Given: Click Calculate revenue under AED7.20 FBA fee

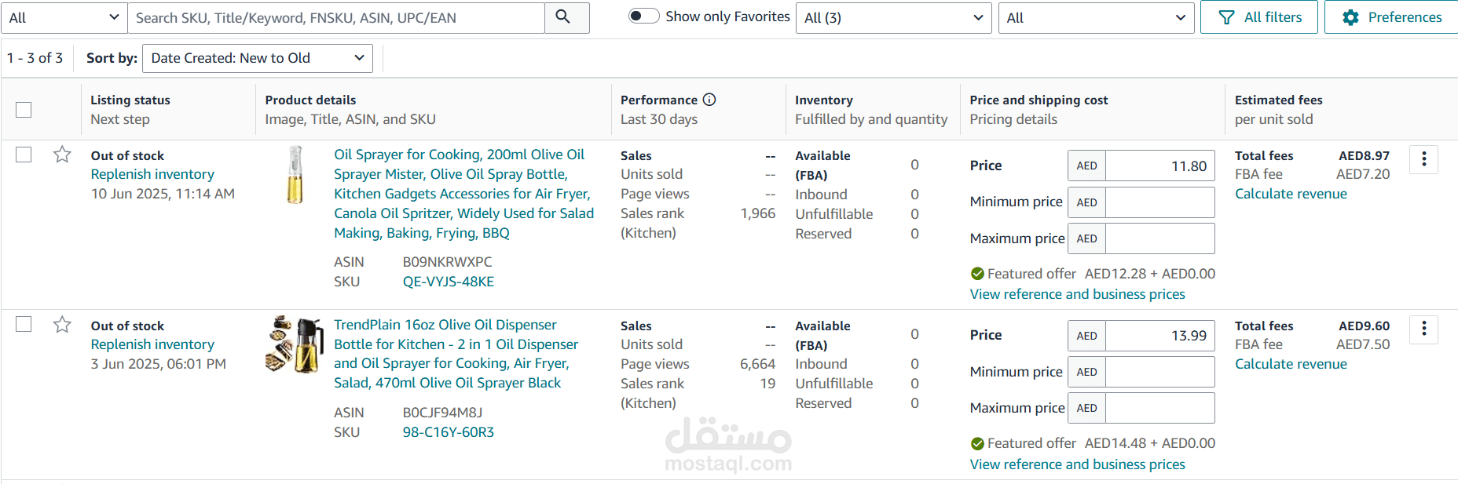Looking at the screenshot, I should pos(1291,194).
